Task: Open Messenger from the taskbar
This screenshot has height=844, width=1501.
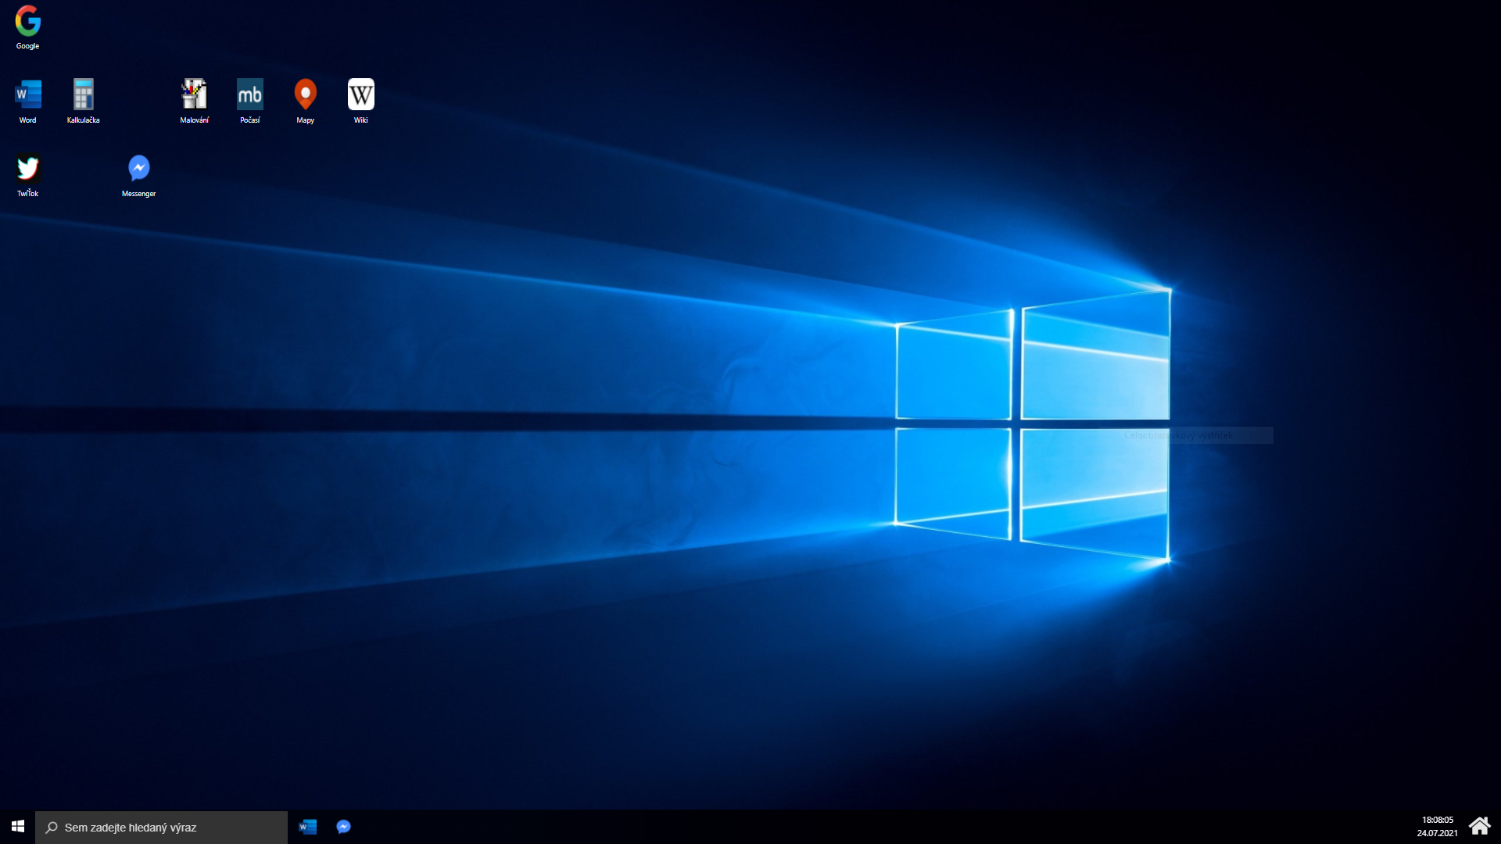Action: [343, 827]
